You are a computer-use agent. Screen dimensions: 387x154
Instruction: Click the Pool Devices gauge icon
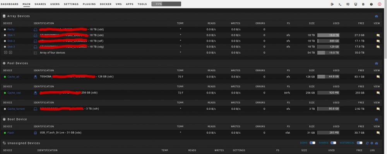[377, 64]
